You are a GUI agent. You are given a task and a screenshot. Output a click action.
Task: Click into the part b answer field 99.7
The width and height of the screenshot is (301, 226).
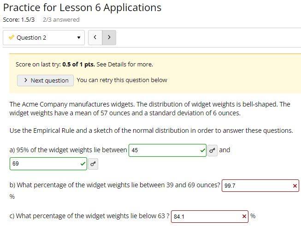tap(260, 186)
